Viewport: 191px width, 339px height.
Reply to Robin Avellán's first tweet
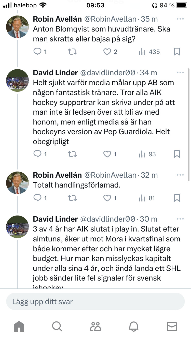coord(37,52)
